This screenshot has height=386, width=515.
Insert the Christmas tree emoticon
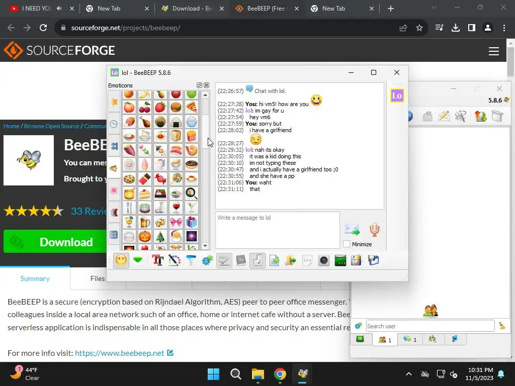(160, 236)
